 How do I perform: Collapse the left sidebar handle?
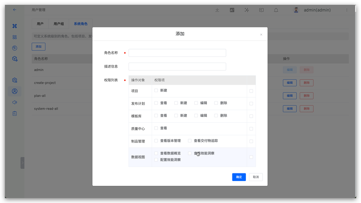(x=22, y=163)
